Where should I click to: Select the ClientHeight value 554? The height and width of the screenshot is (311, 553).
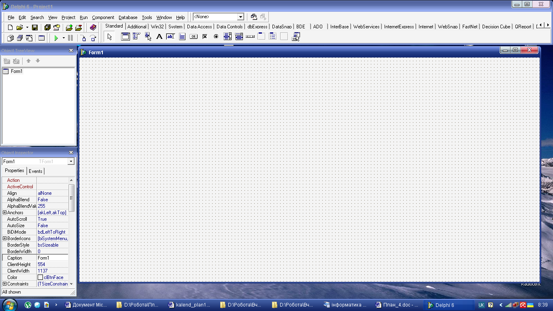(x=53, y=264)
